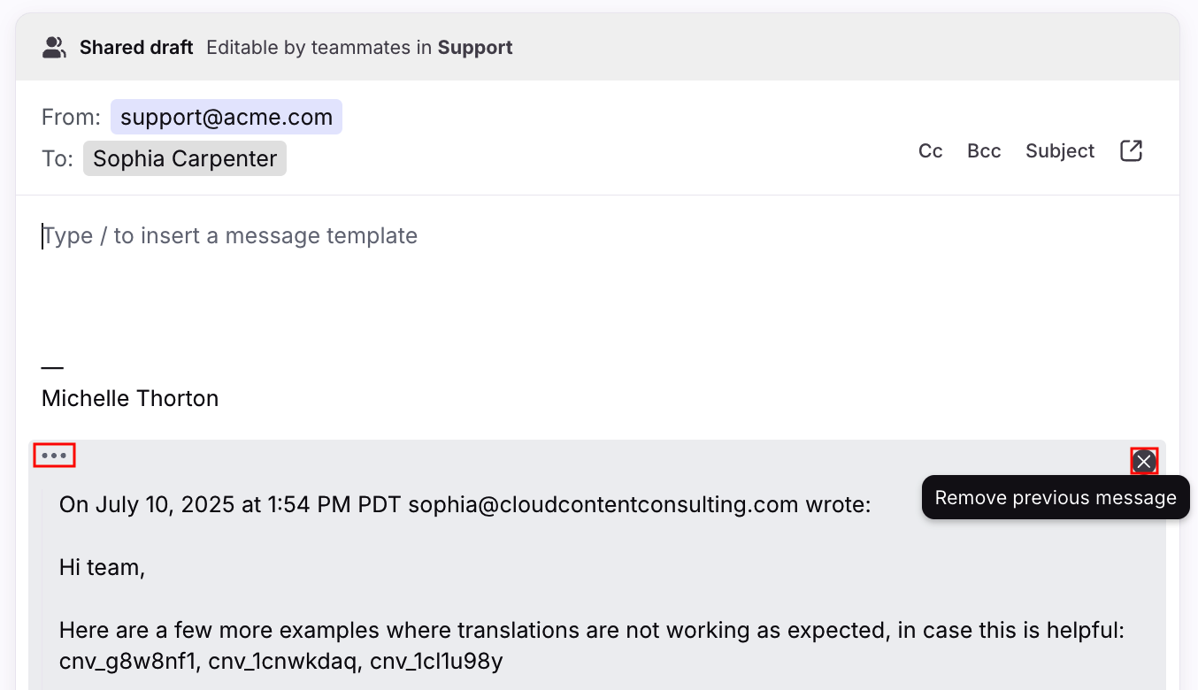Click the "From:" field label
This screenshot has height=690, width=1198.
click(x=71, y=117)
